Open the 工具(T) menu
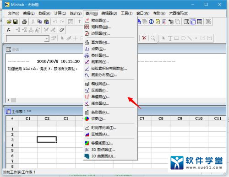The width and height of the screenshot is (229, 177). click(127, 13)
